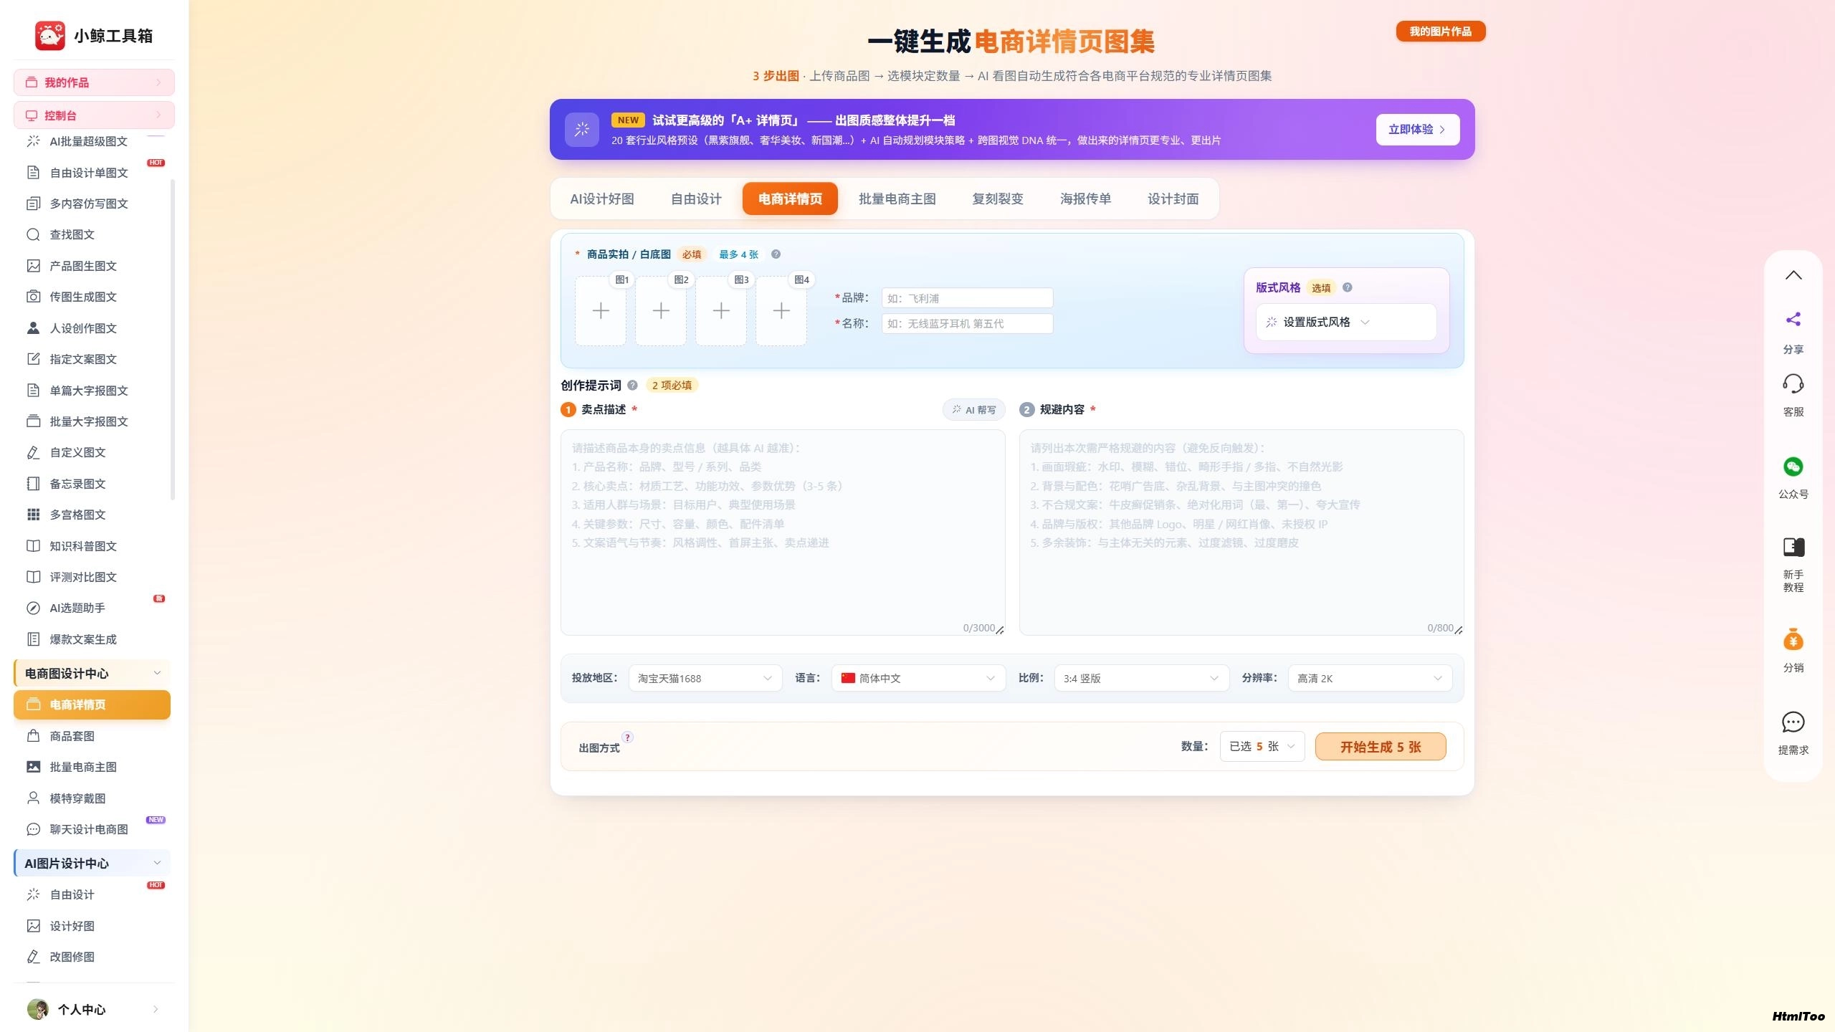Open the 数量 已选 5 张 dropdown
The height and width of the screenshot is (1032, 1835).
coord(1262,747)
